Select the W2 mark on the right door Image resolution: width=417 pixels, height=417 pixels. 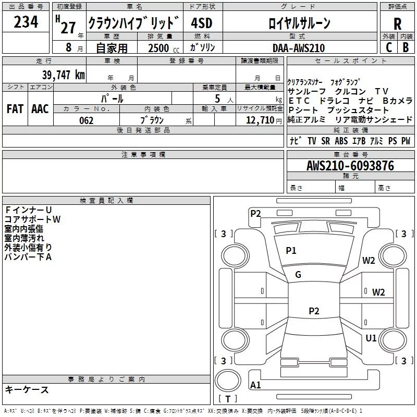click(x=378, y=292)
